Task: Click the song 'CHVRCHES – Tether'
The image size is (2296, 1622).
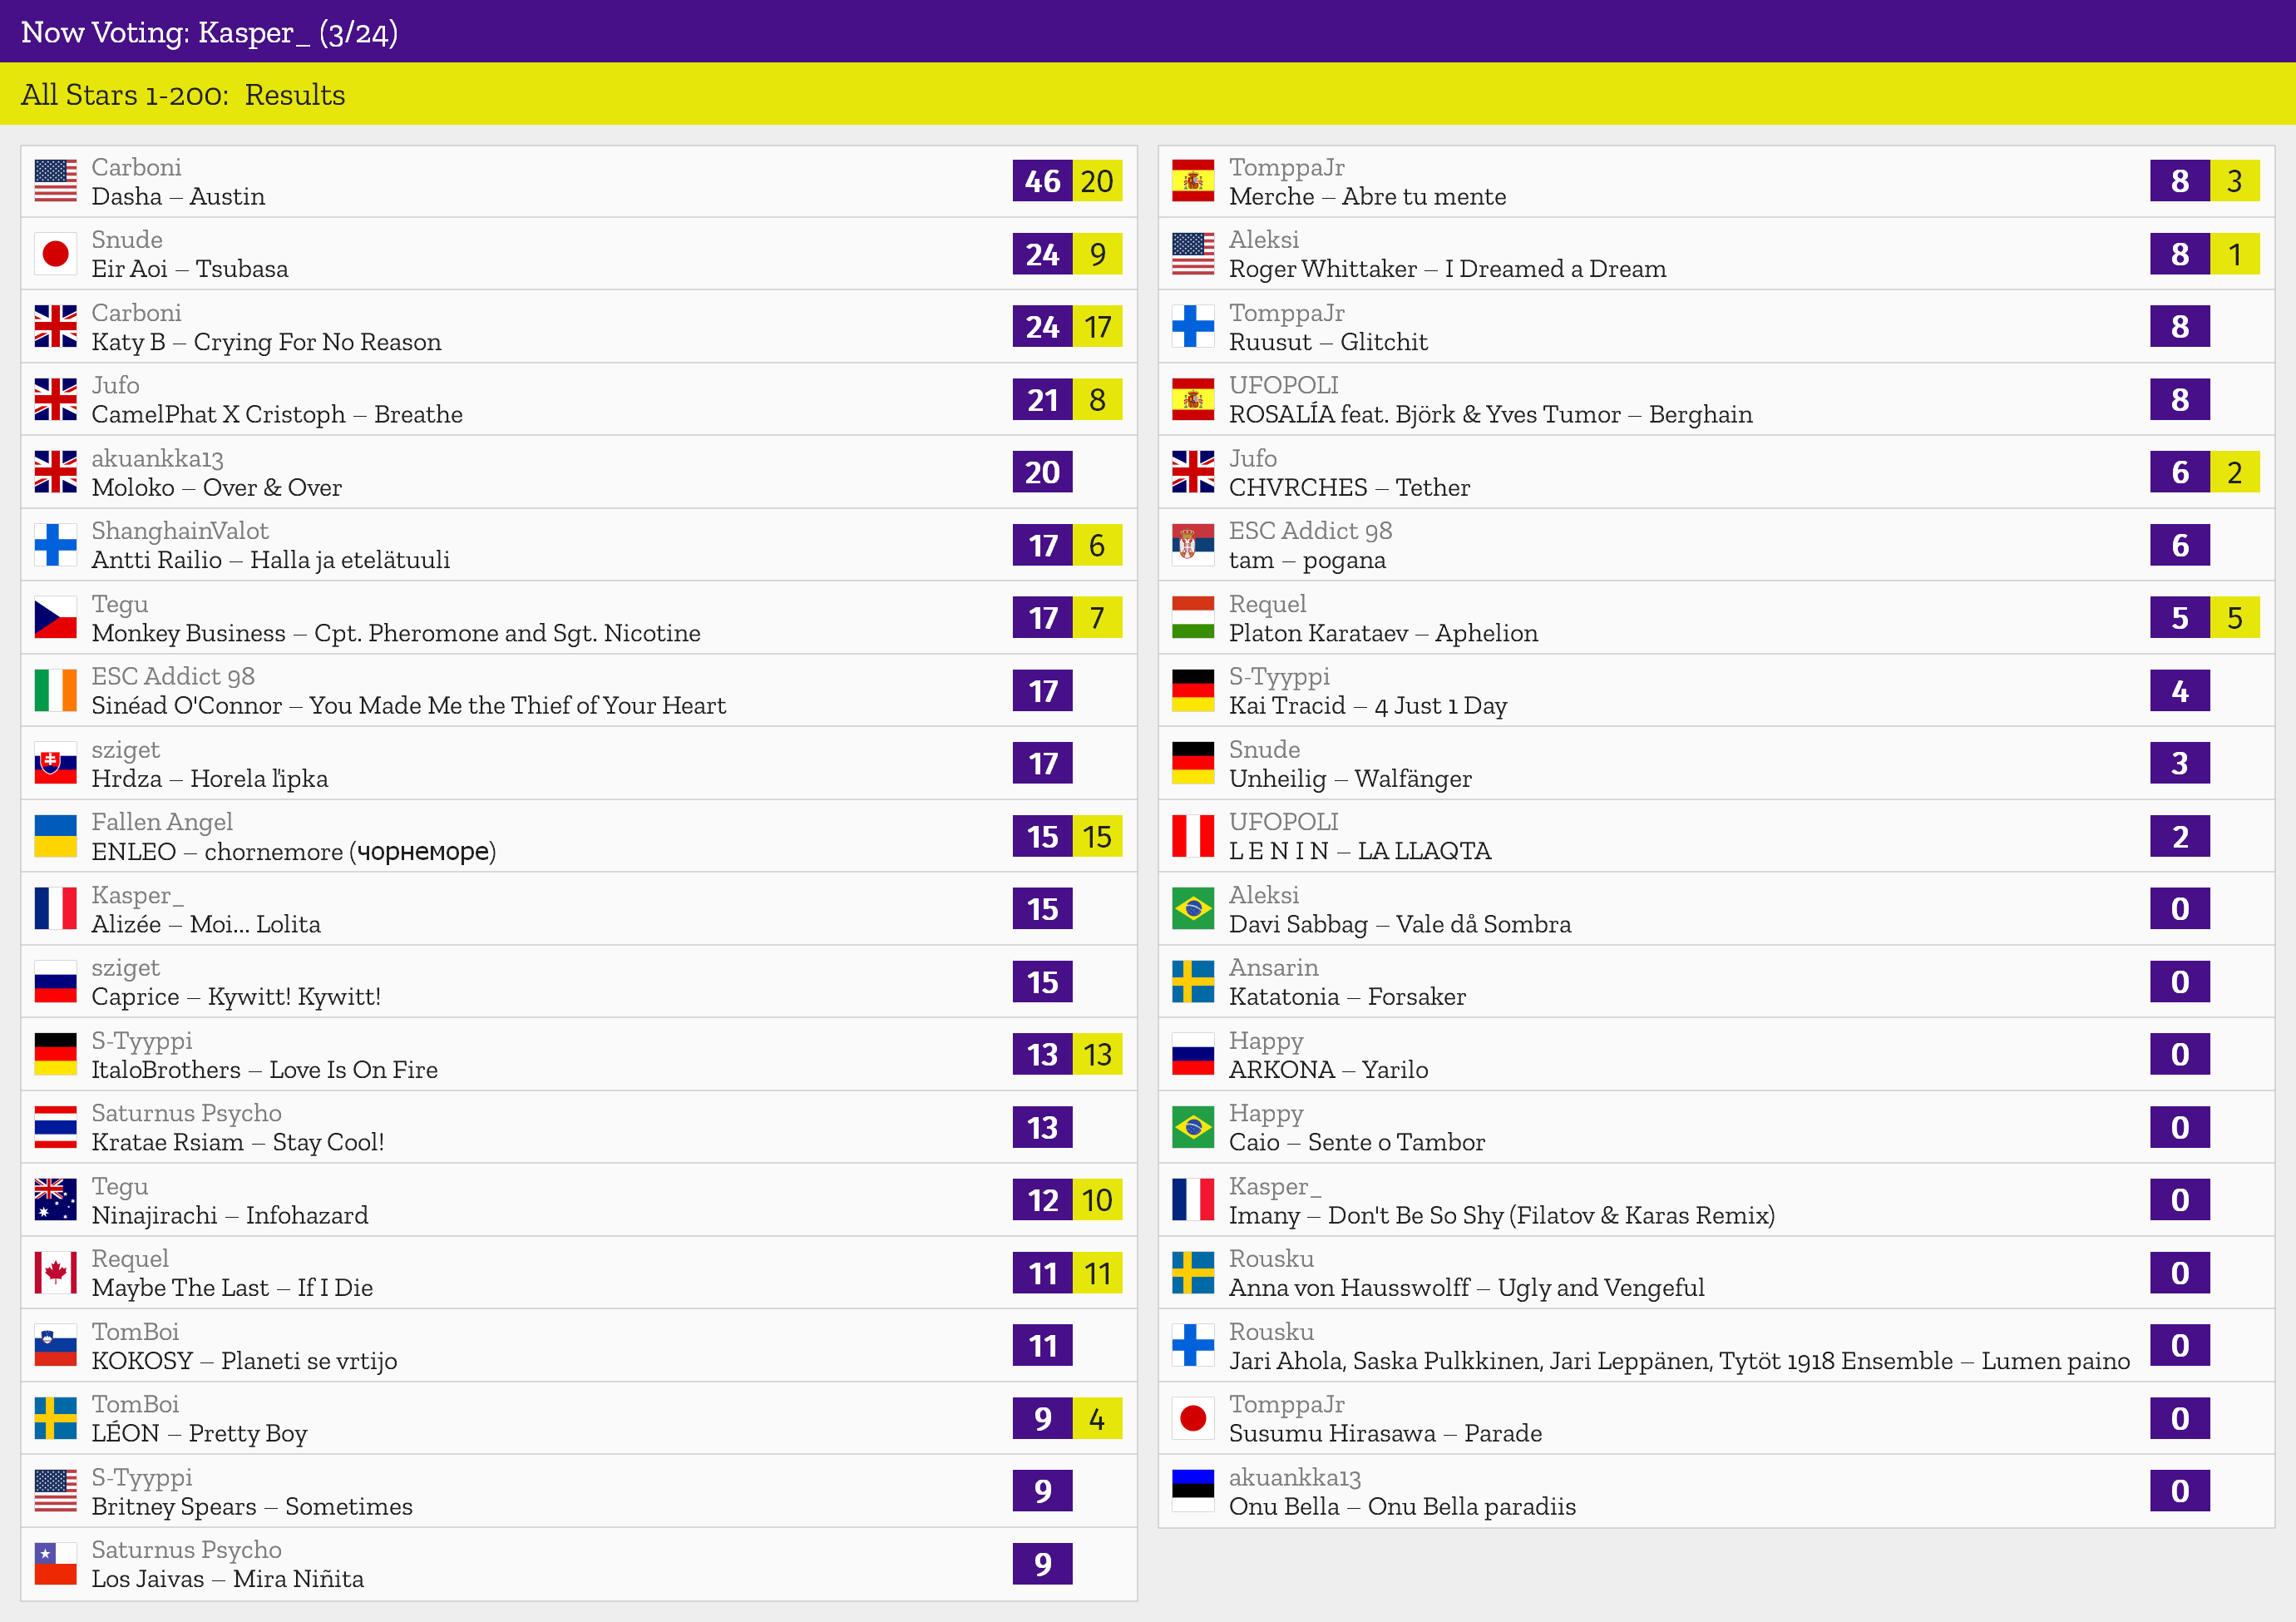Action: tap(1349, 487)
